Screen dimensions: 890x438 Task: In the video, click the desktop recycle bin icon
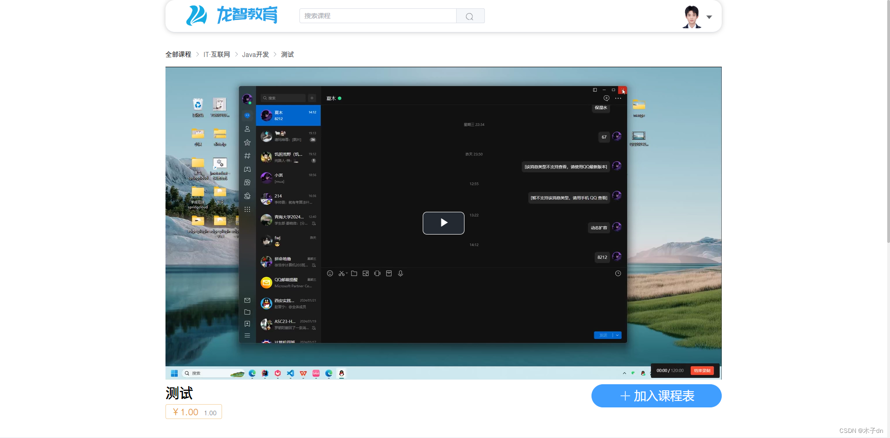point(198,107)
